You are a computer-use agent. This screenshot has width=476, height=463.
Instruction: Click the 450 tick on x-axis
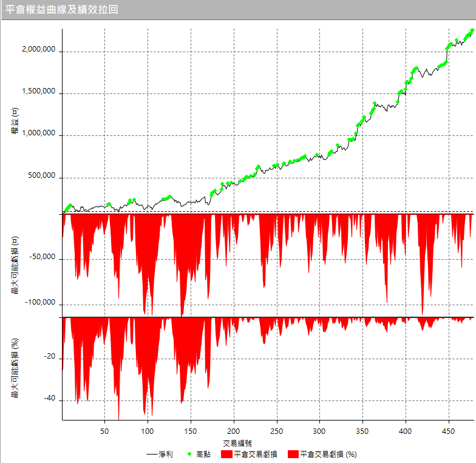click(449, 431)
